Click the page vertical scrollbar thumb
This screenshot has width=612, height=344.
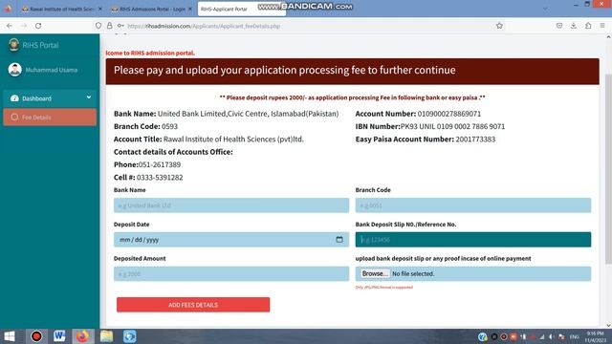pyautogui.click(x=608, y=169)
